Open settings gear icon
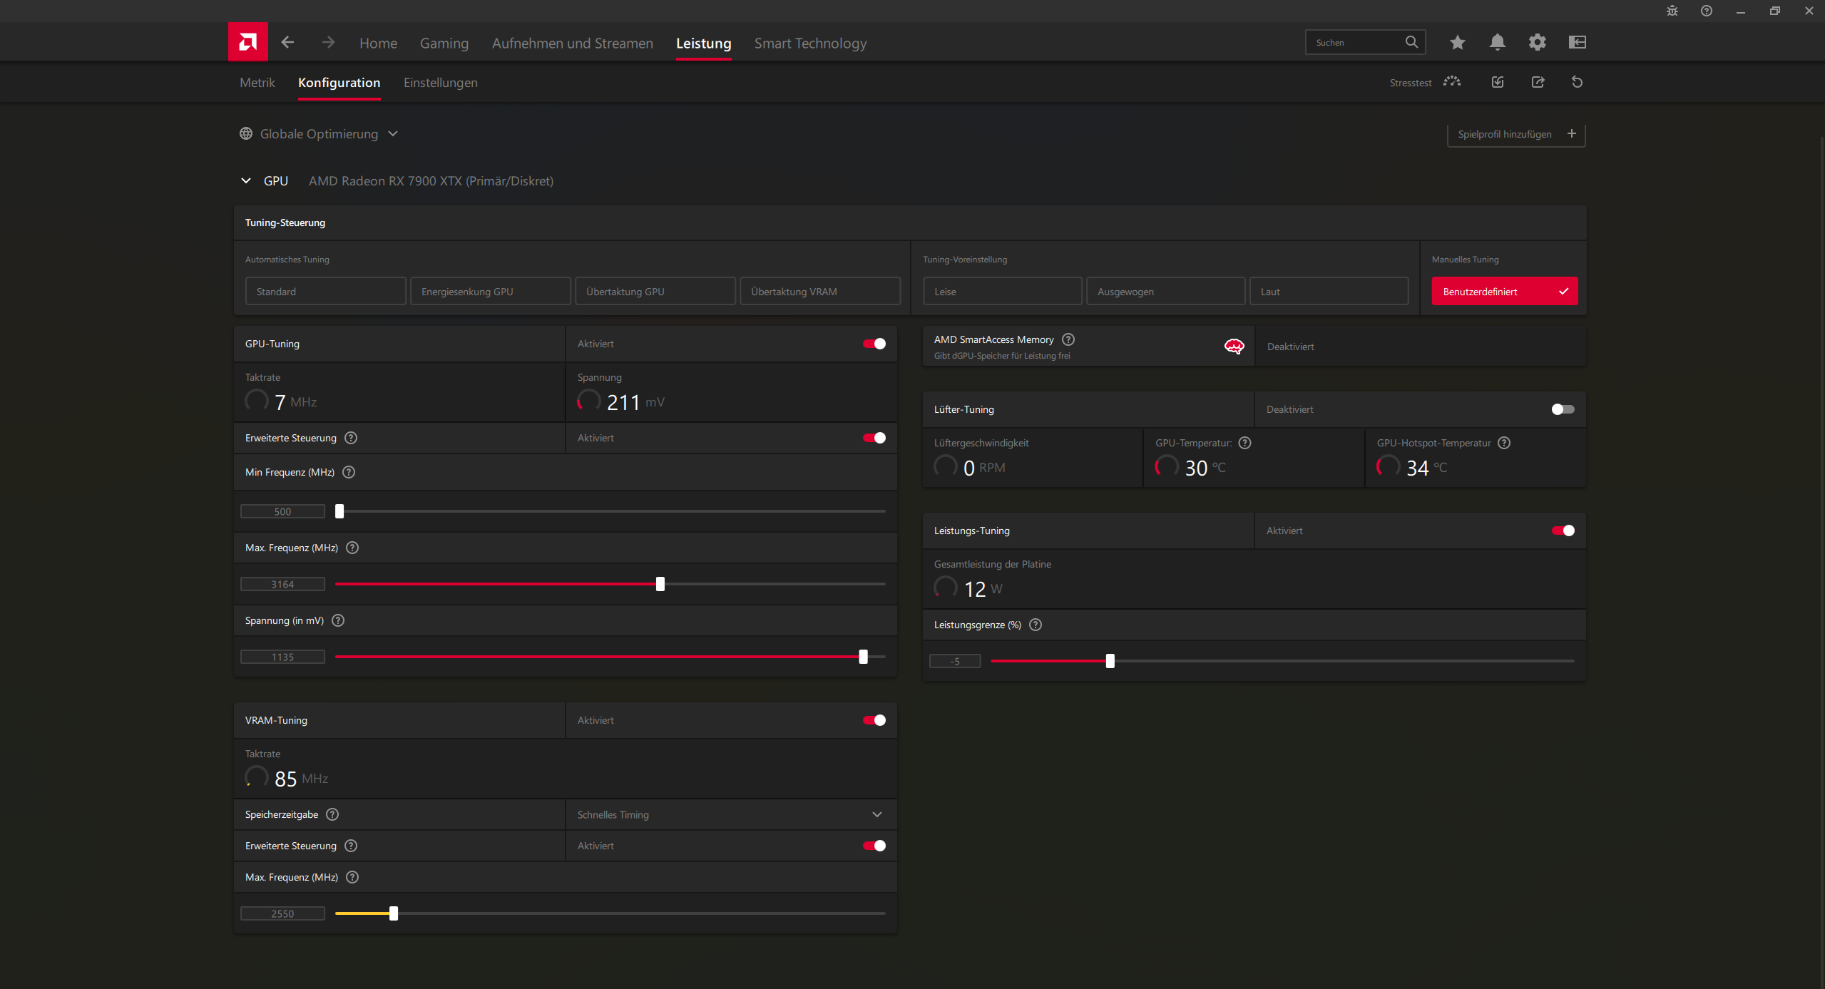Screen dimensions: 1825x989 coord(1537,43)
